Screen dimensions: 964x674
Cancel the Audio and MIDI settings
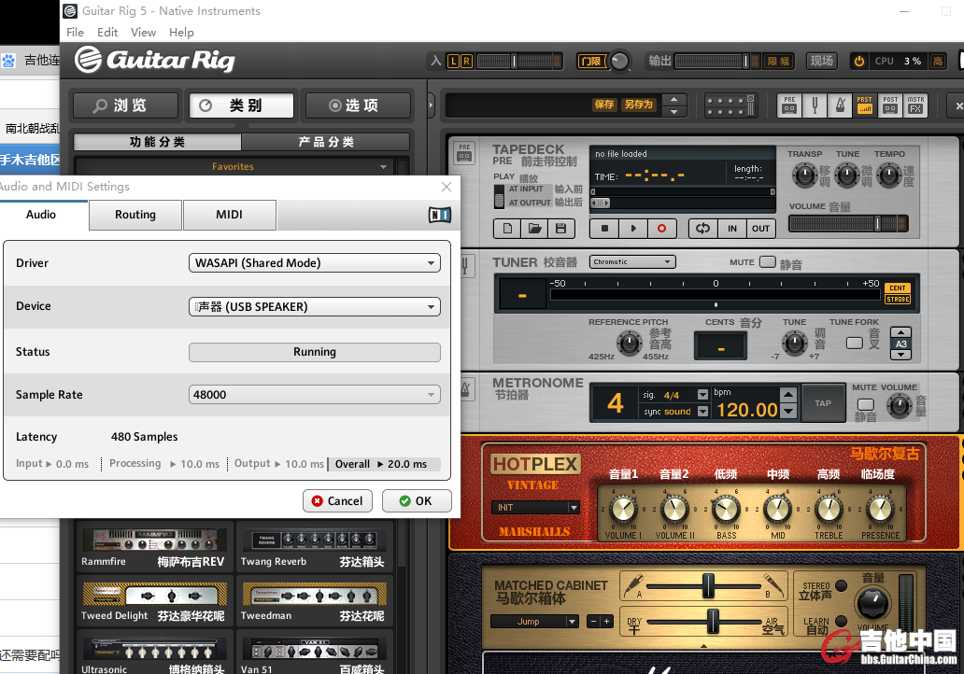click(337, 500)
